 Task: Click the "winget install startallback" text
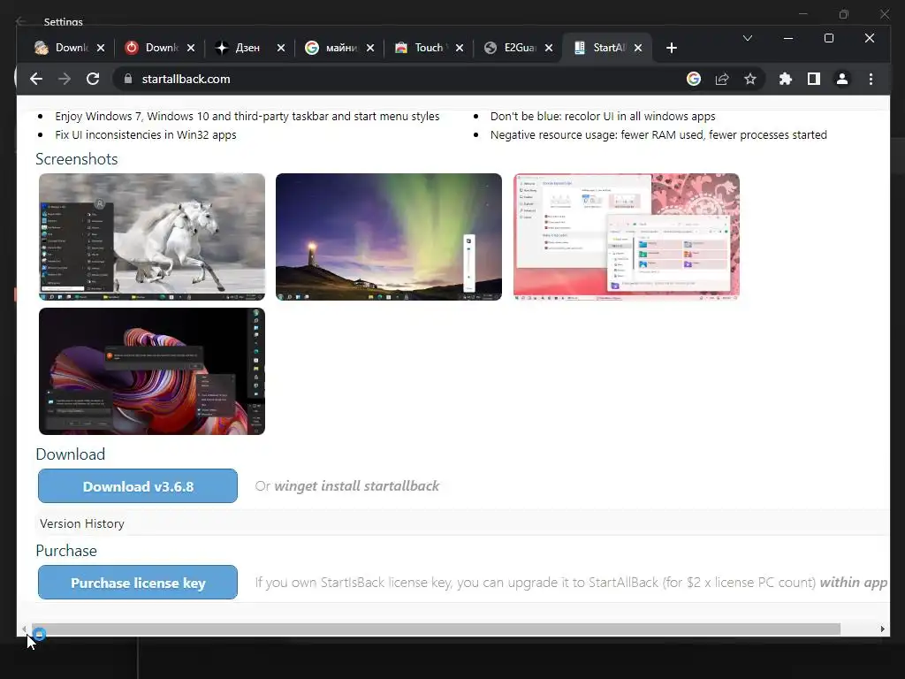[357, 486]
